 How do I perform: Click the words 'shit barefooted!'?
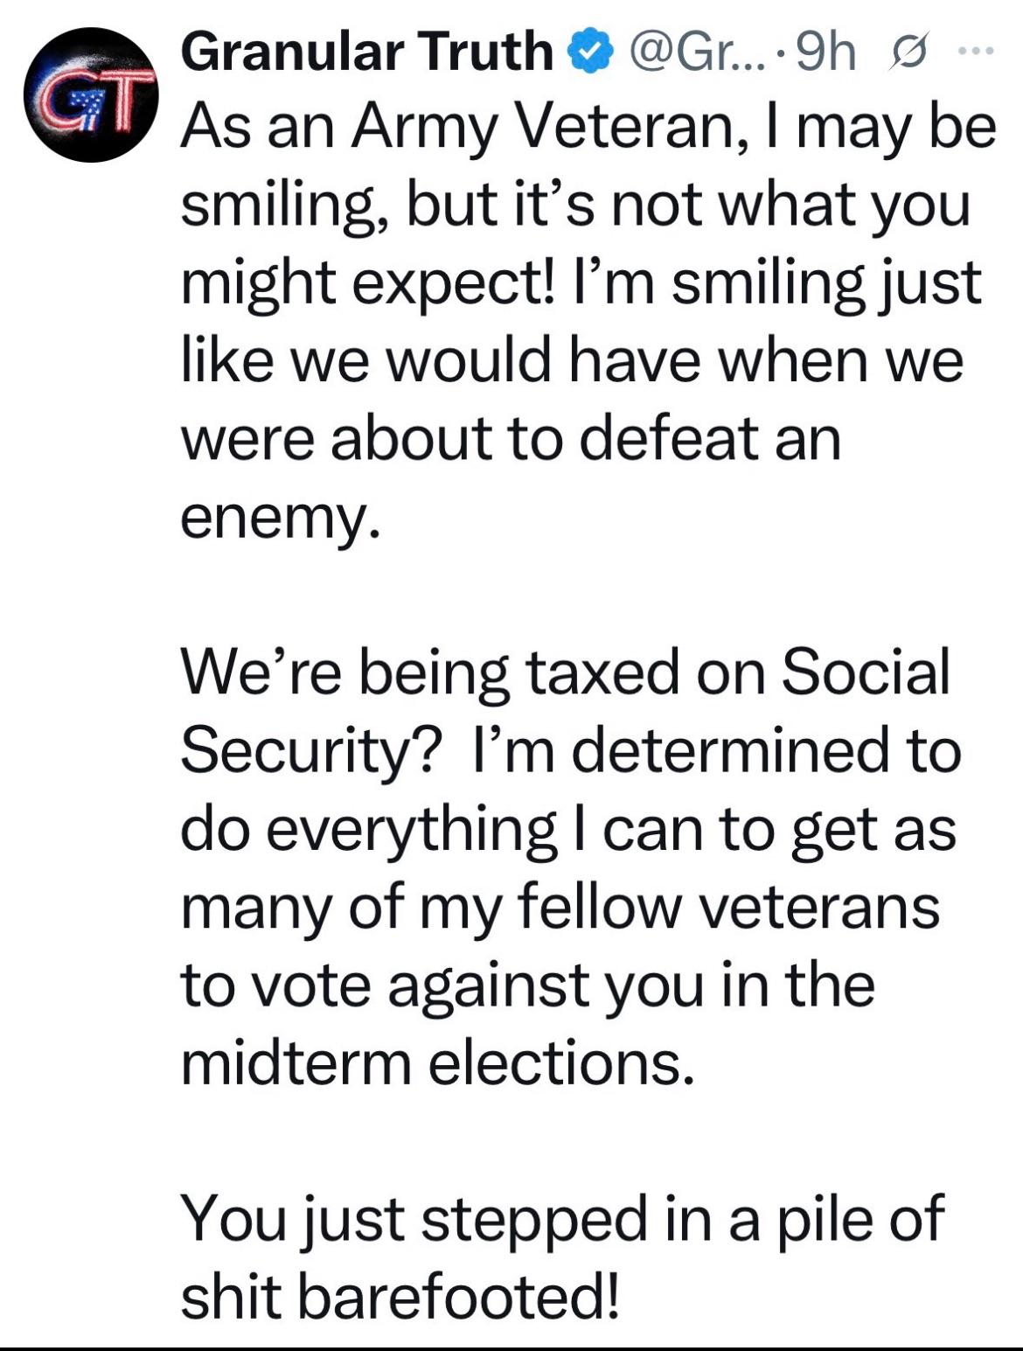coord(403,1296)
